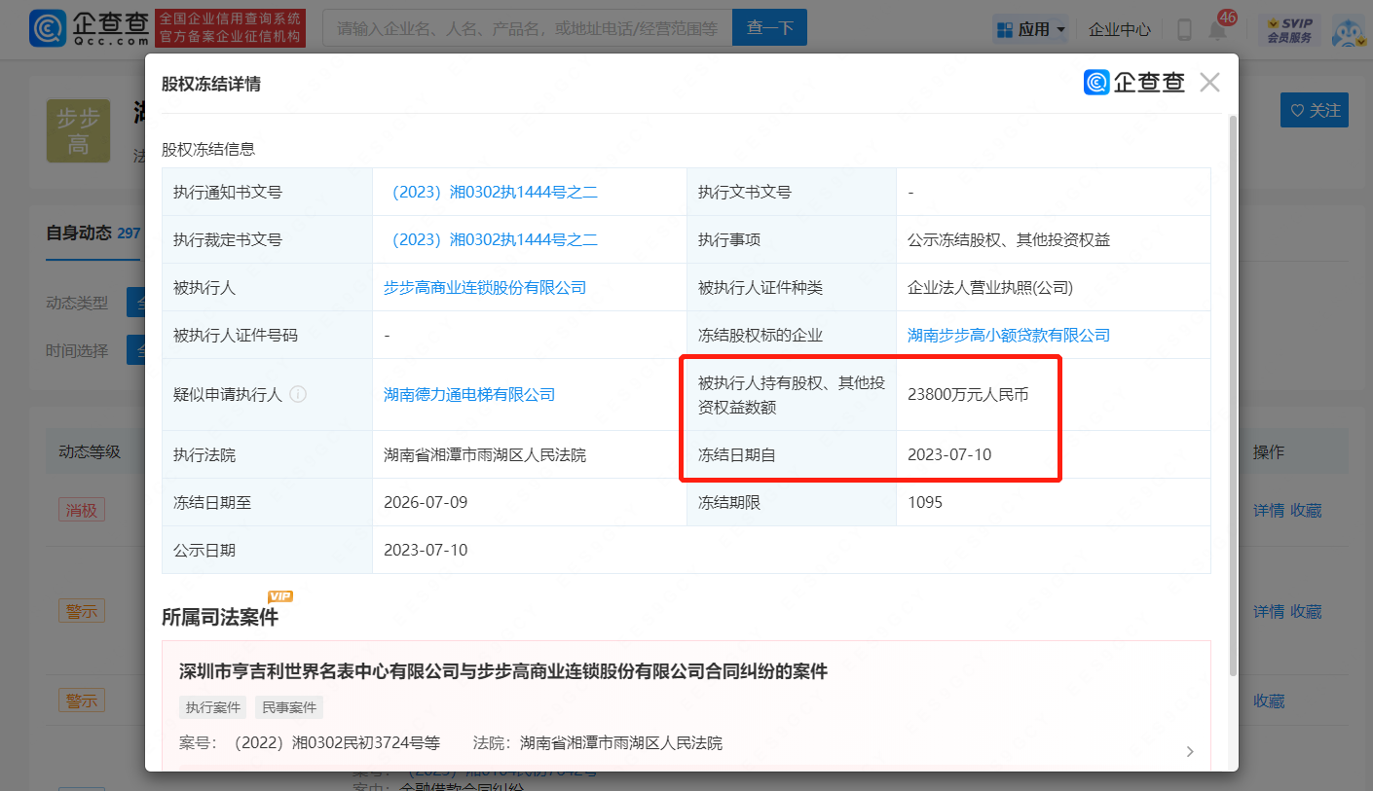Screen dimensions: 1373x791
Task: Open 步步高商业连锁股份有限公司 link
Action: point(485,288)
